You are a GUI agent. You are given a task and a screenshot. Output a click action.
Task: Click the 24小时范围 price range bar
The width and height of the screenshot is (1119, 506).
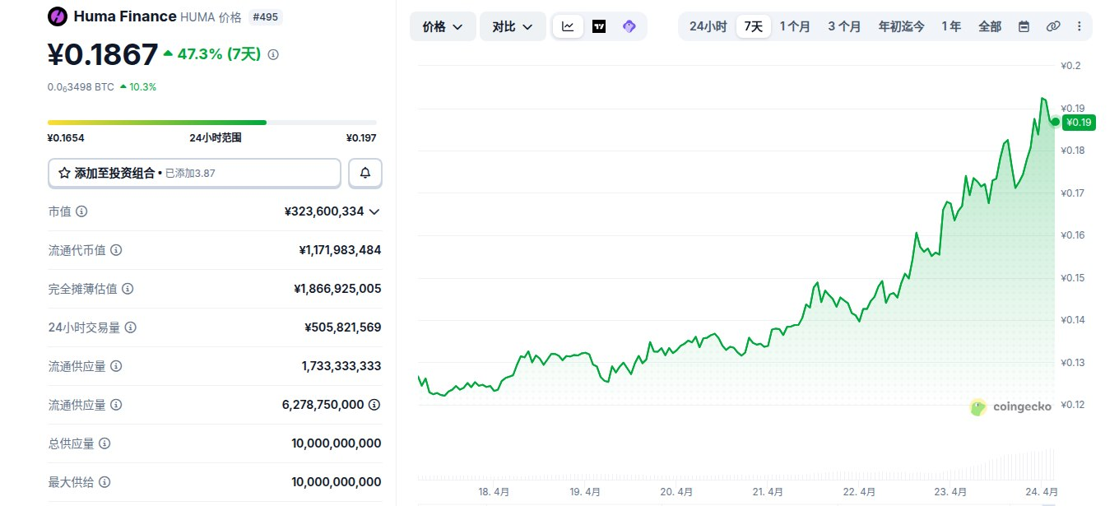click(212, 123)
